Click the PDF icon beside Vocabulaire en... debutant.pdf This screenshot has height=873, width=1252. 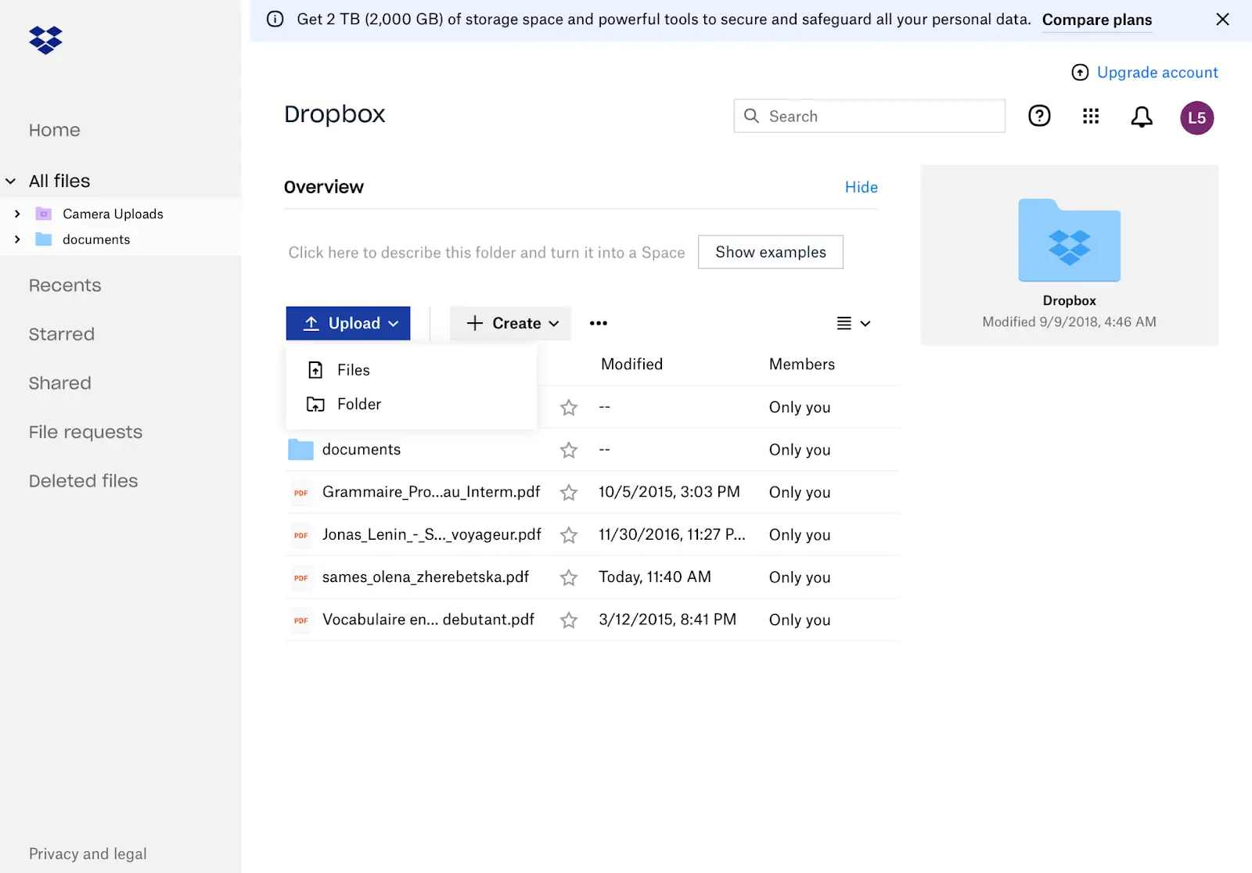click(x=300, y=620)
